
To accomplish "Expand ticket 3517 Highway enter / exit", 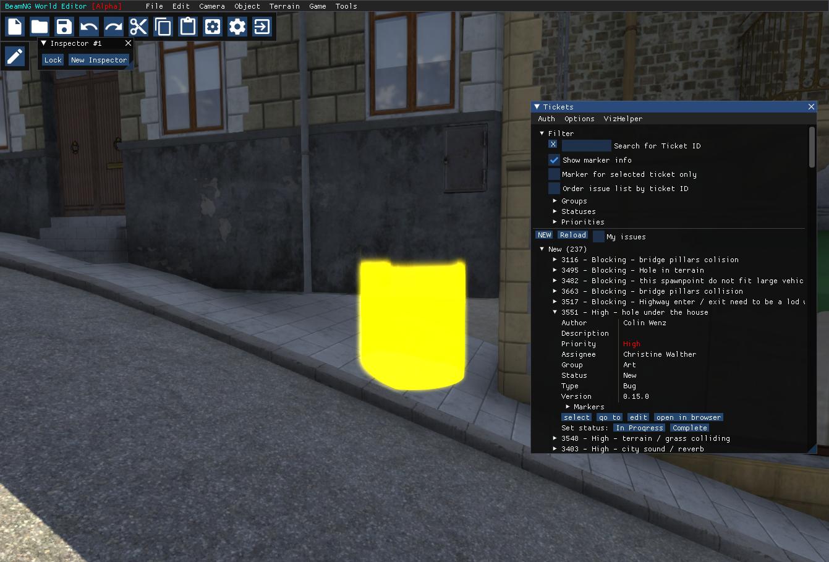I will click(555, 302).
